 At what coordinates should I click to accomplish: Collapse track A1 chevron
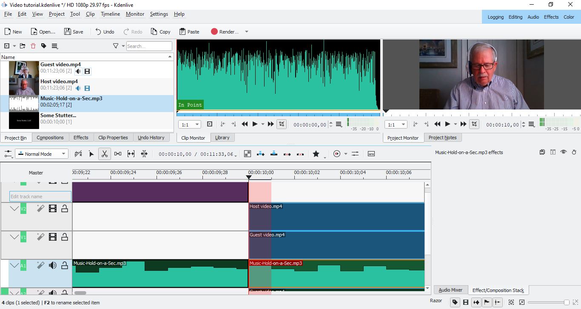tap(14, 265)
